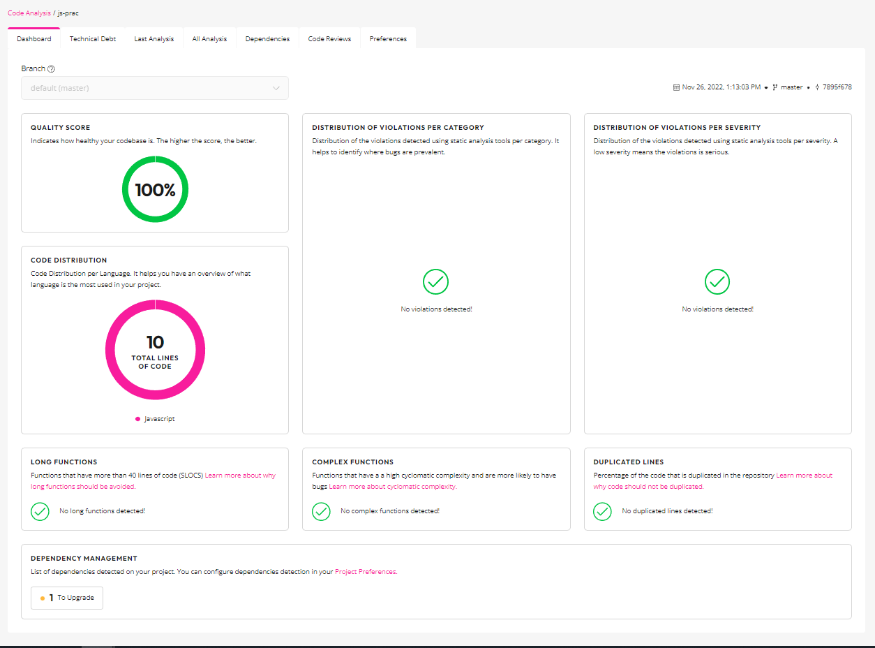Follow the Learn more about cyclomatic complexity link

pyautogui.click(x=393, y=487)
